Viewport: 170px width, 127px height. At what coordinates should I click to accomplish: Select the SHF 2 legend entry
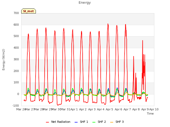(x=99, y=122)
